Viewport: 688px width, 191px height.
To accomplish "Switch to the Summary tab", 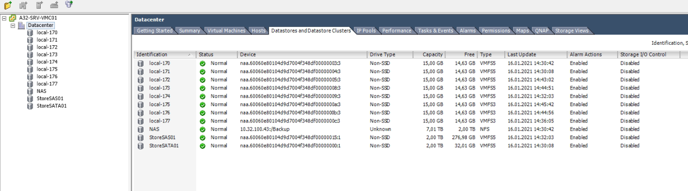I will pyautogui.click(x=189, y=31).
